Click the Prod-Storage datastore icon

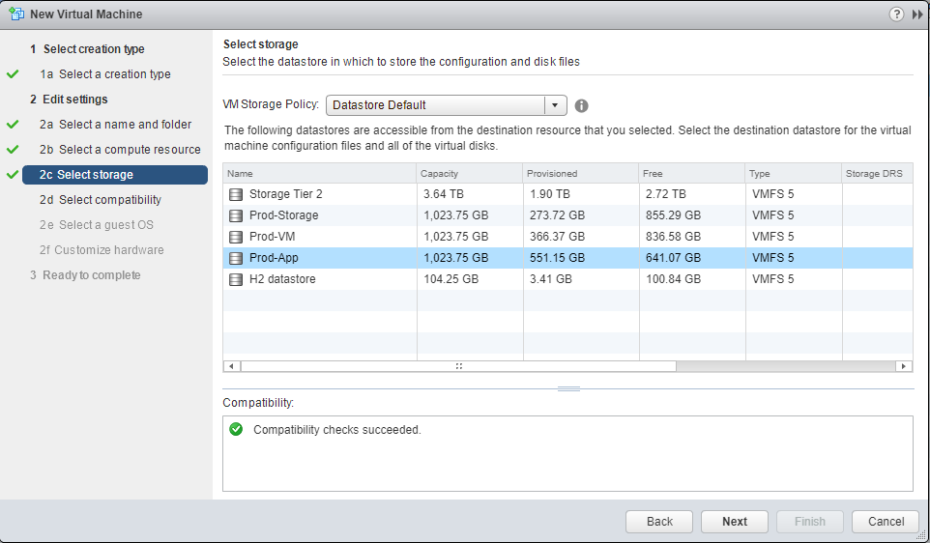(236, 215)
